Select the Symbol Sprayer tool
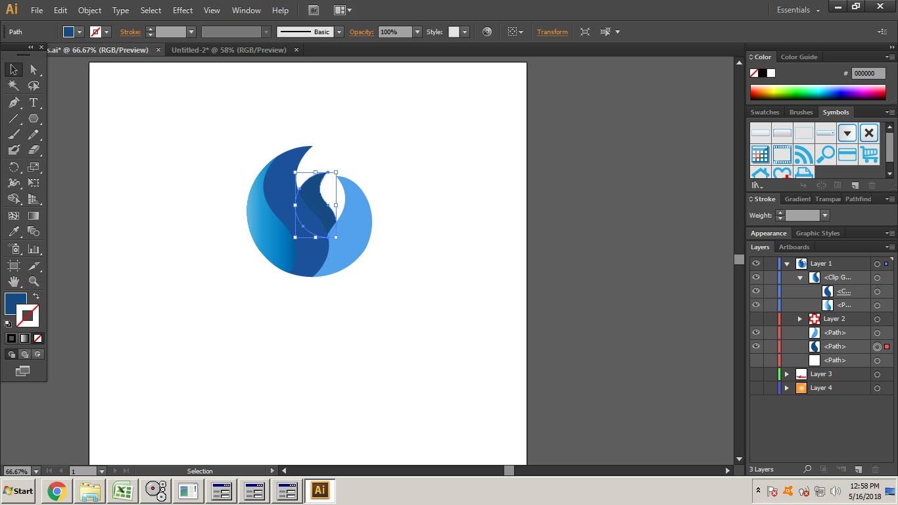898x505 pixels. coord(13,249)
